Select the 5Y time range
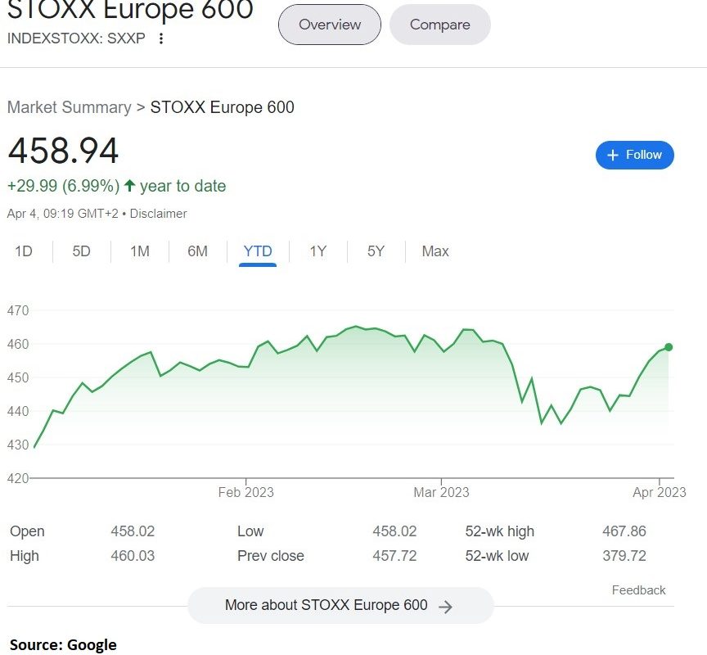The image size is (707, 655). [x=376, y=251]
